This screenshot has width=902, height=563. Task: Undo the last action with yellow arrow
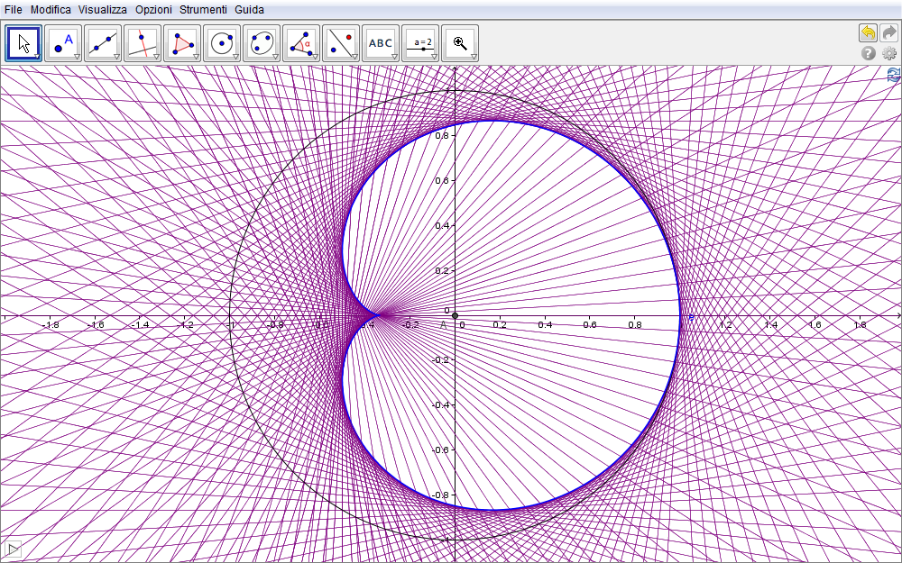tap(868, 32)
